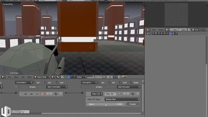Select the translate manipulator icon
Screen dimensions: 208x117
69,77
